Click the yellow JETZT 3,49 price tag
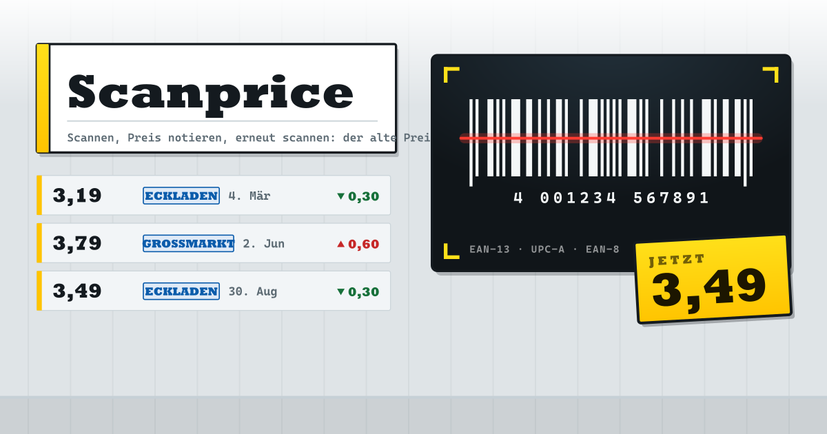827x434 pixels. 713,279
